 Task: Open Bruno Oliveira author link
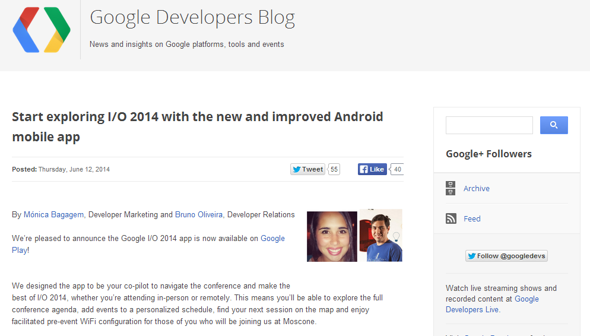click(x=199, y=214)
